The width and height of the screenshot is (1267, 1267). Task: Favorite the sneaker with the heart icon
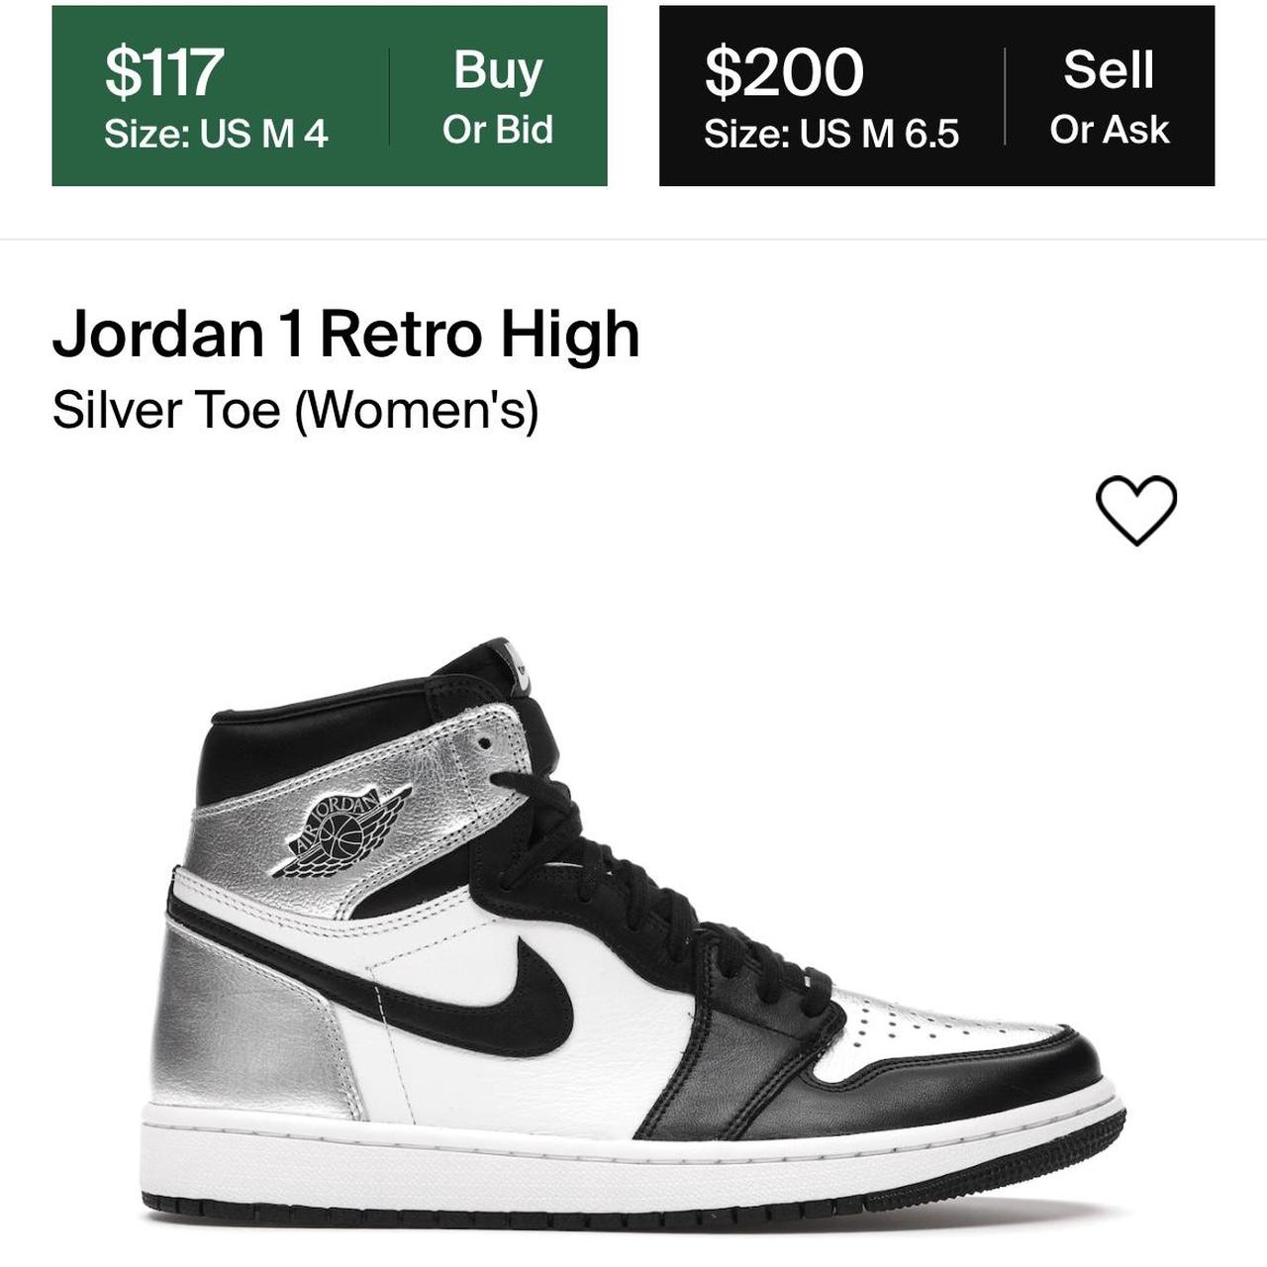click(1135, 510)
